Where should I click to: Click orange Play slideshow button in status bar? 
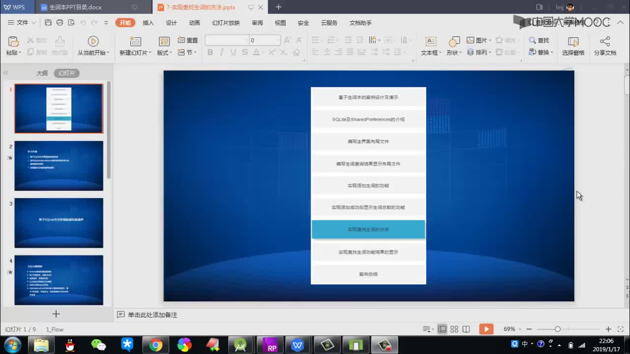point(486,329)
